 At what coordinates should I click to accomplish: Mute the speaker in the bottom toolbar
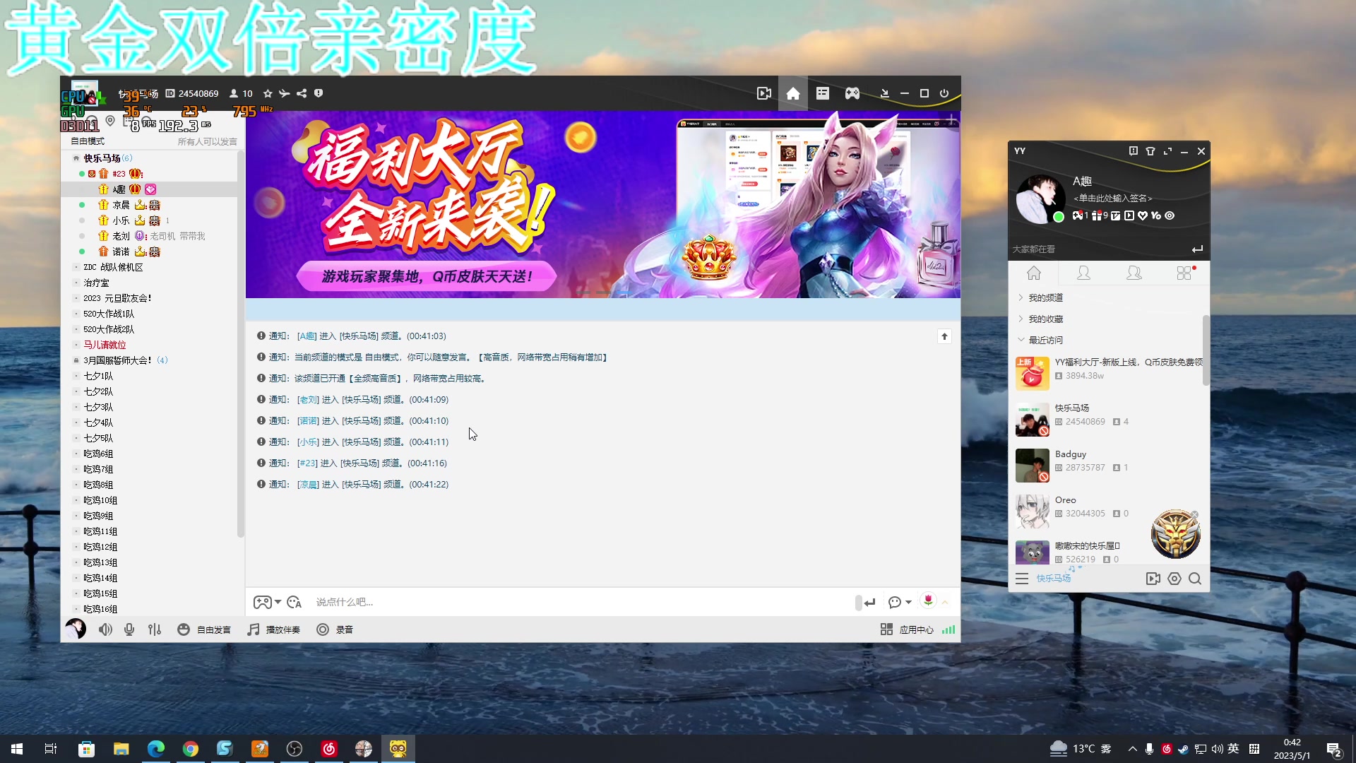pos(105,629)
